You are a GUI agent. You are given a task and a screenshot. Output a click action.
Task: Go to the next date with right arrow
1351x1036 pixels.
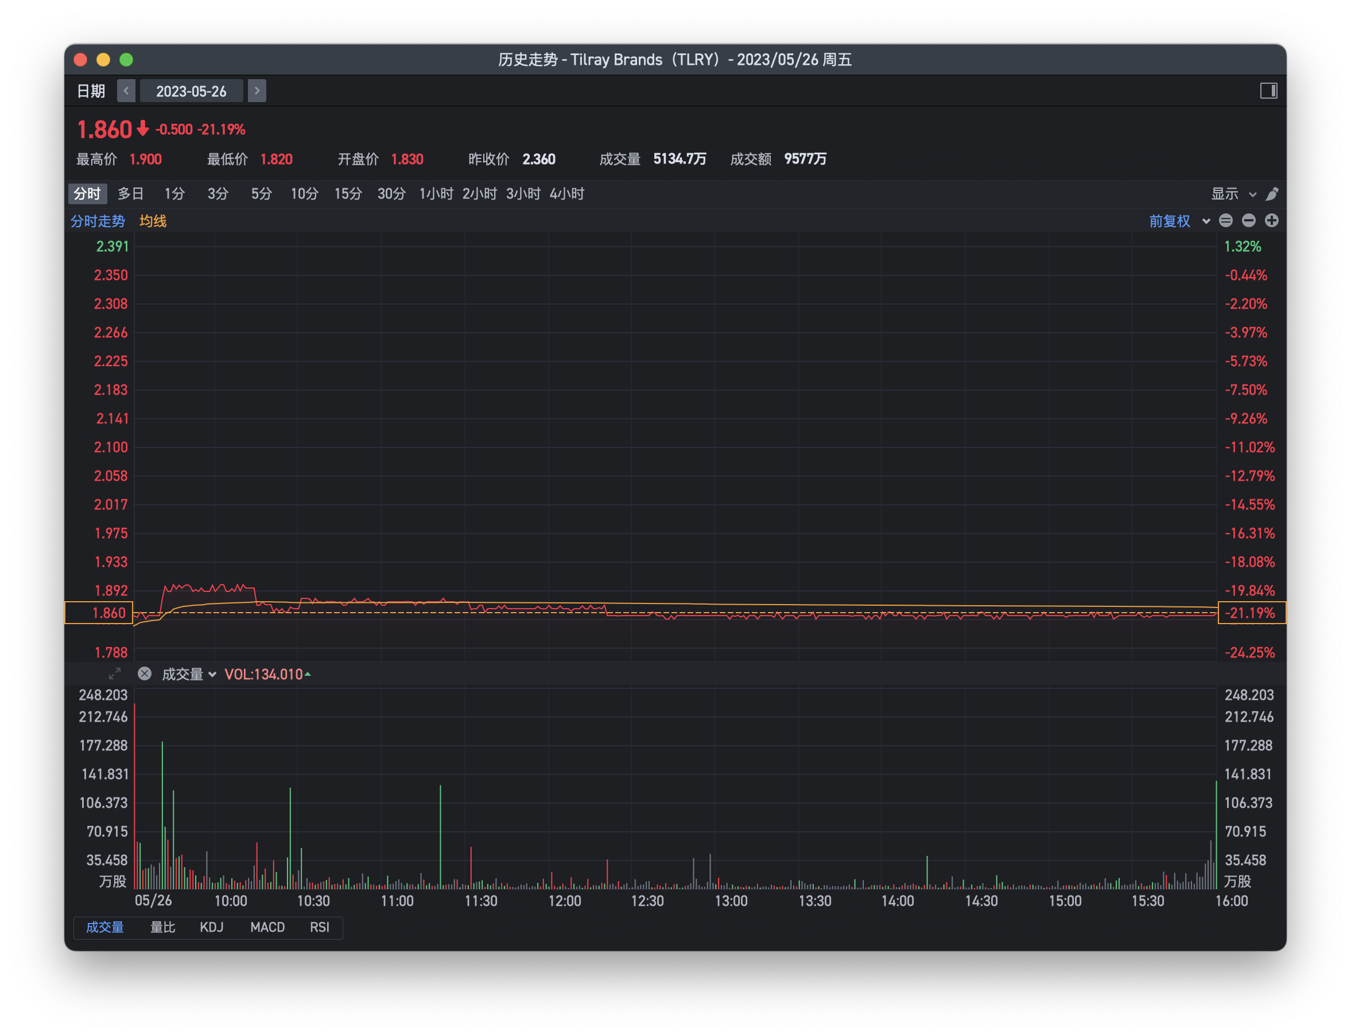257,91
